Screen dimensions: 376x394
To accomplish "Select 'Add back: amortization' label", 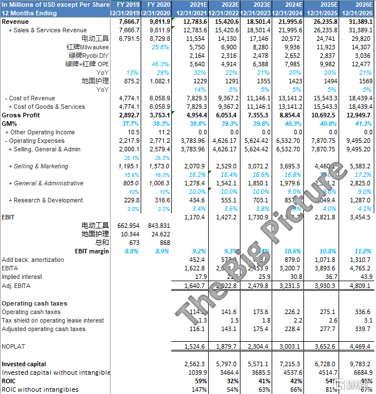I will (x=33, y=260).
